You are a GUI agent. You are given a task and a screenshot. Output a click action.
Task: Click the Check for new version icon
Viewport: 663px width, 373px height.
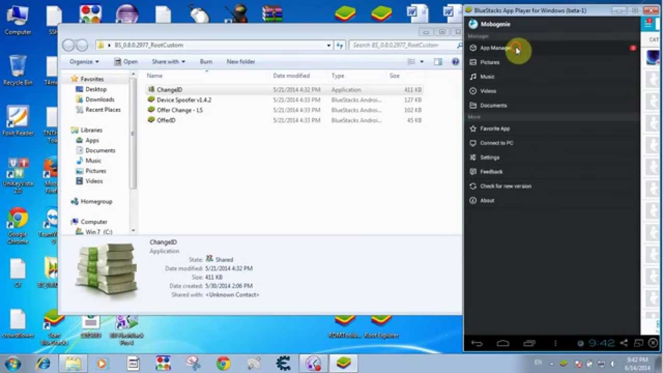pyautogui.click(x=473, y=186)
